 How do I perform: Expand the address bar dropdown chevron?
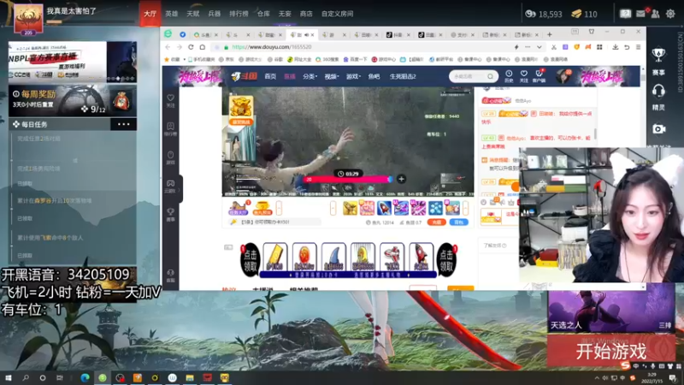click(x=540, y=47)
